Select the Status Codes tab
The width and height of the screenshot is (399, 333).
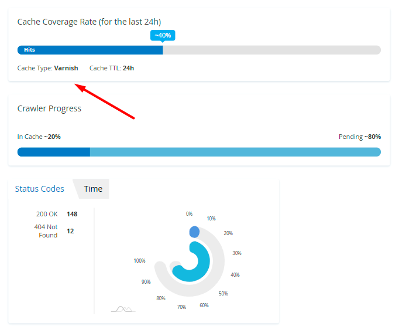[x=40, y=189]
